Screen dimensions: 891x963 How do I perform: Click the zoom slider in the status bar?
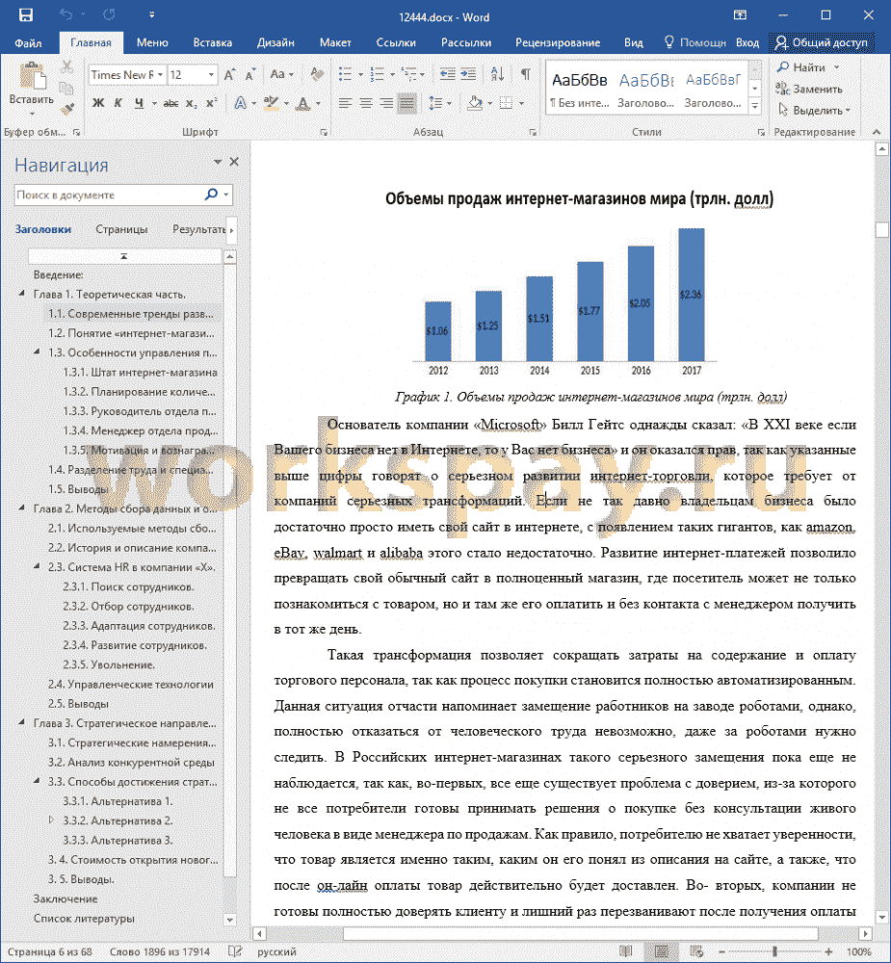(x=774, y=951)
